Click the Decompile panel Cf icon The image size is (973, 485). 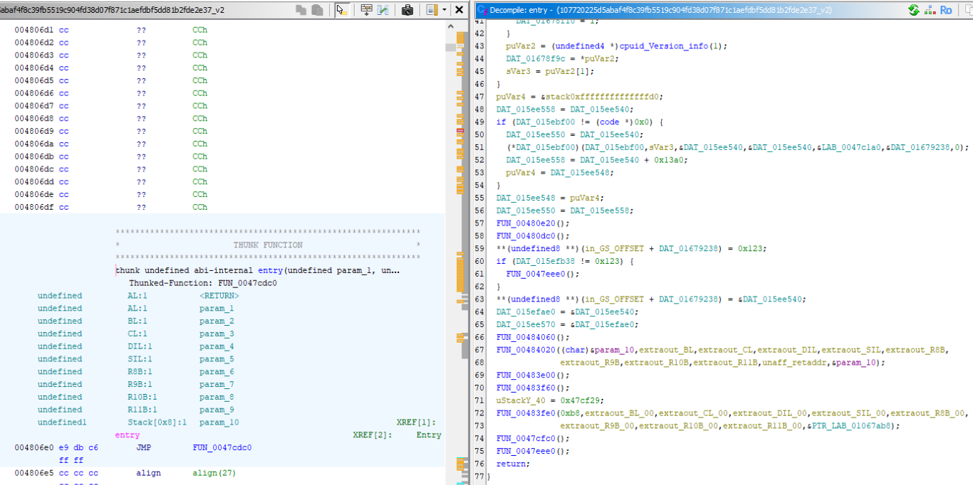482,10
